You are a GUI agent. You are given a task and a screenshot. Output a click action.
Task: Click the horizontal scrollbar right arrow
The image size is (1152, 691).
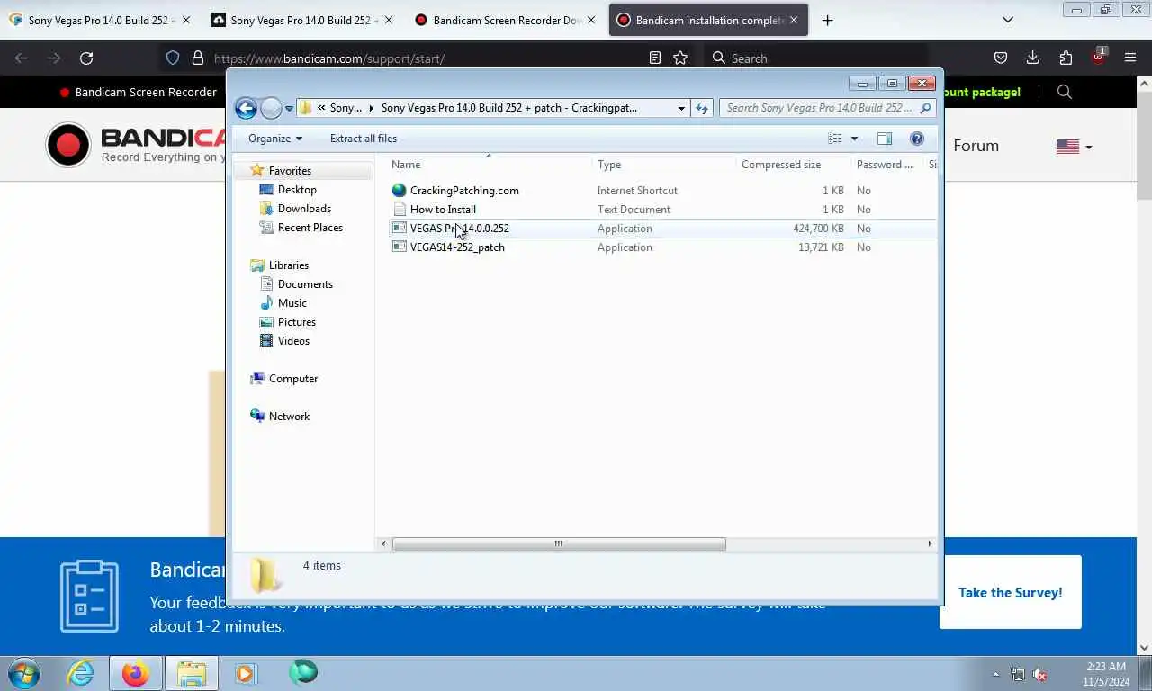tap(930, 543)
